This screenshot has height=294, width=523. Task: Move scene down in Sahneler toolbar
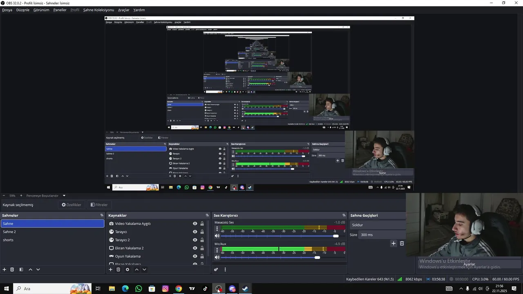coord(38,269)
